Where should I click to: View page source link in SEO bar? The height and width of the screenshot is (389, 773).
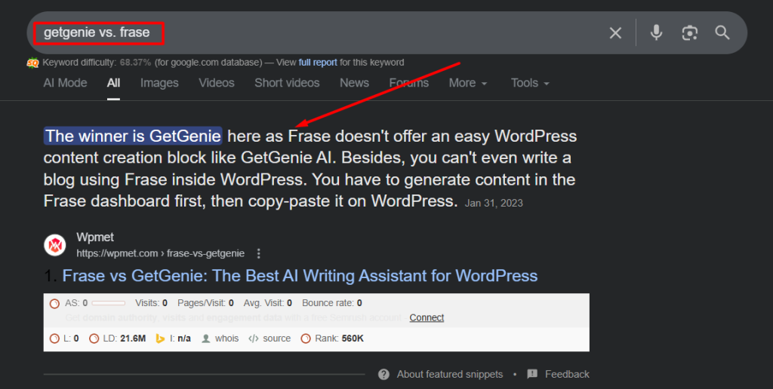(276, 338)
